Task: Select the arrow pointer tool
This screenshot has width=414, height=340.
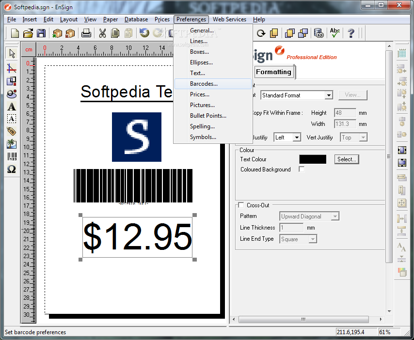Action: pos(12,53)
